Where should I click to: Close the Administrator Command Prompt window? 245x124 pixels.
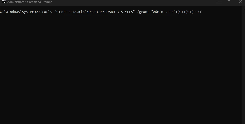(240, 2)
